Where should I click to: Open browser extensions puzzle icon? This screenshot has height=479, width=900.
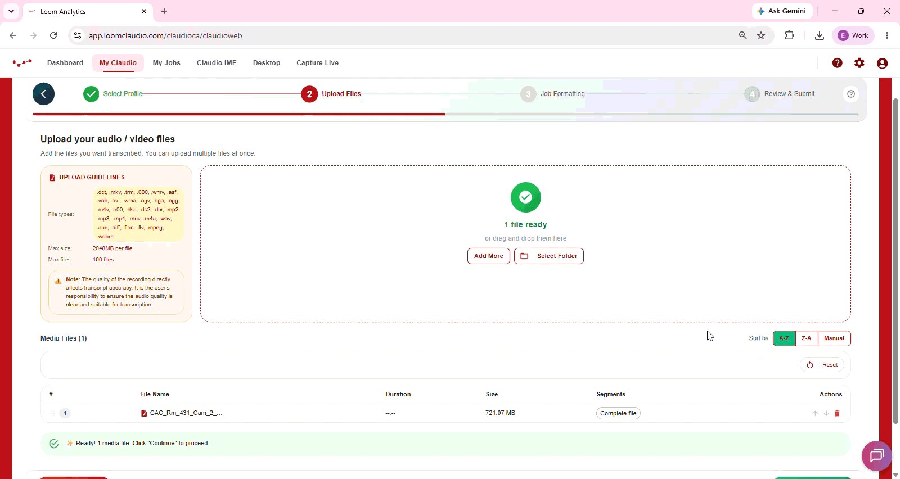(x=790, y=35)
